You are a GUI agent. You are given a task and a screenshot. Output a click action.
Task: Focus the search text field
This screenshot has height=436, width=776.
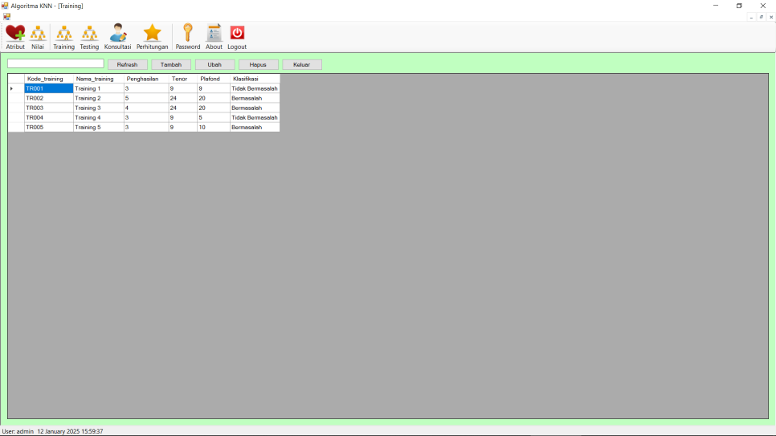coord(55,63)
